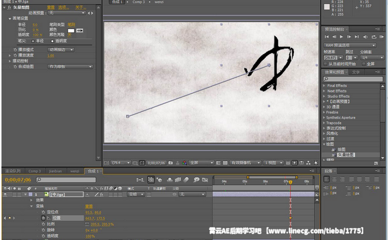Toggle the live update icon in timeline
The image size is (388, 240).
point(151,179)
